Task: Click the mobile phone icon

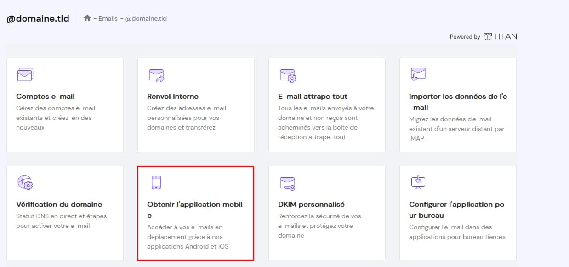Action: pyautogui.click(x=156, y=182)
